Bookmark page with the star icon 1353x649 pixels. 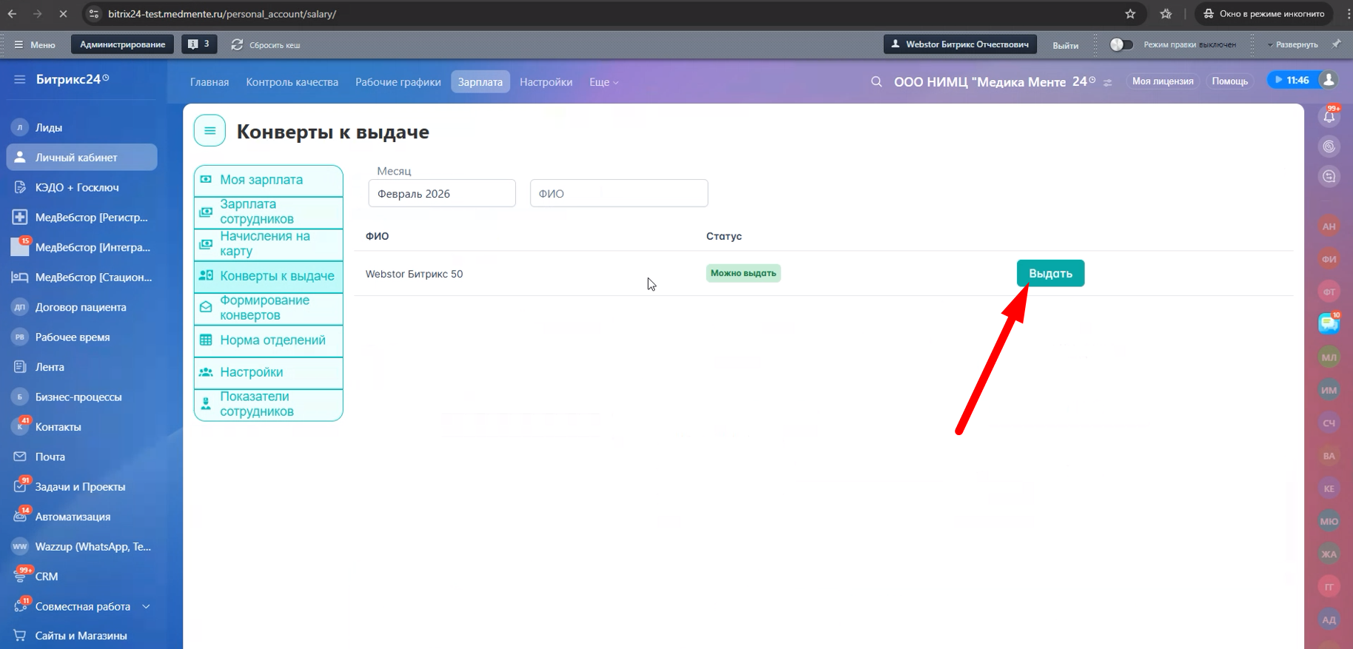tap(1129, 14)
